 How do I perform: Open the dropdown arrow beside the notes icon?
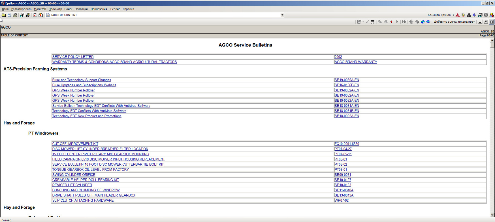click(x=363, y=22)
